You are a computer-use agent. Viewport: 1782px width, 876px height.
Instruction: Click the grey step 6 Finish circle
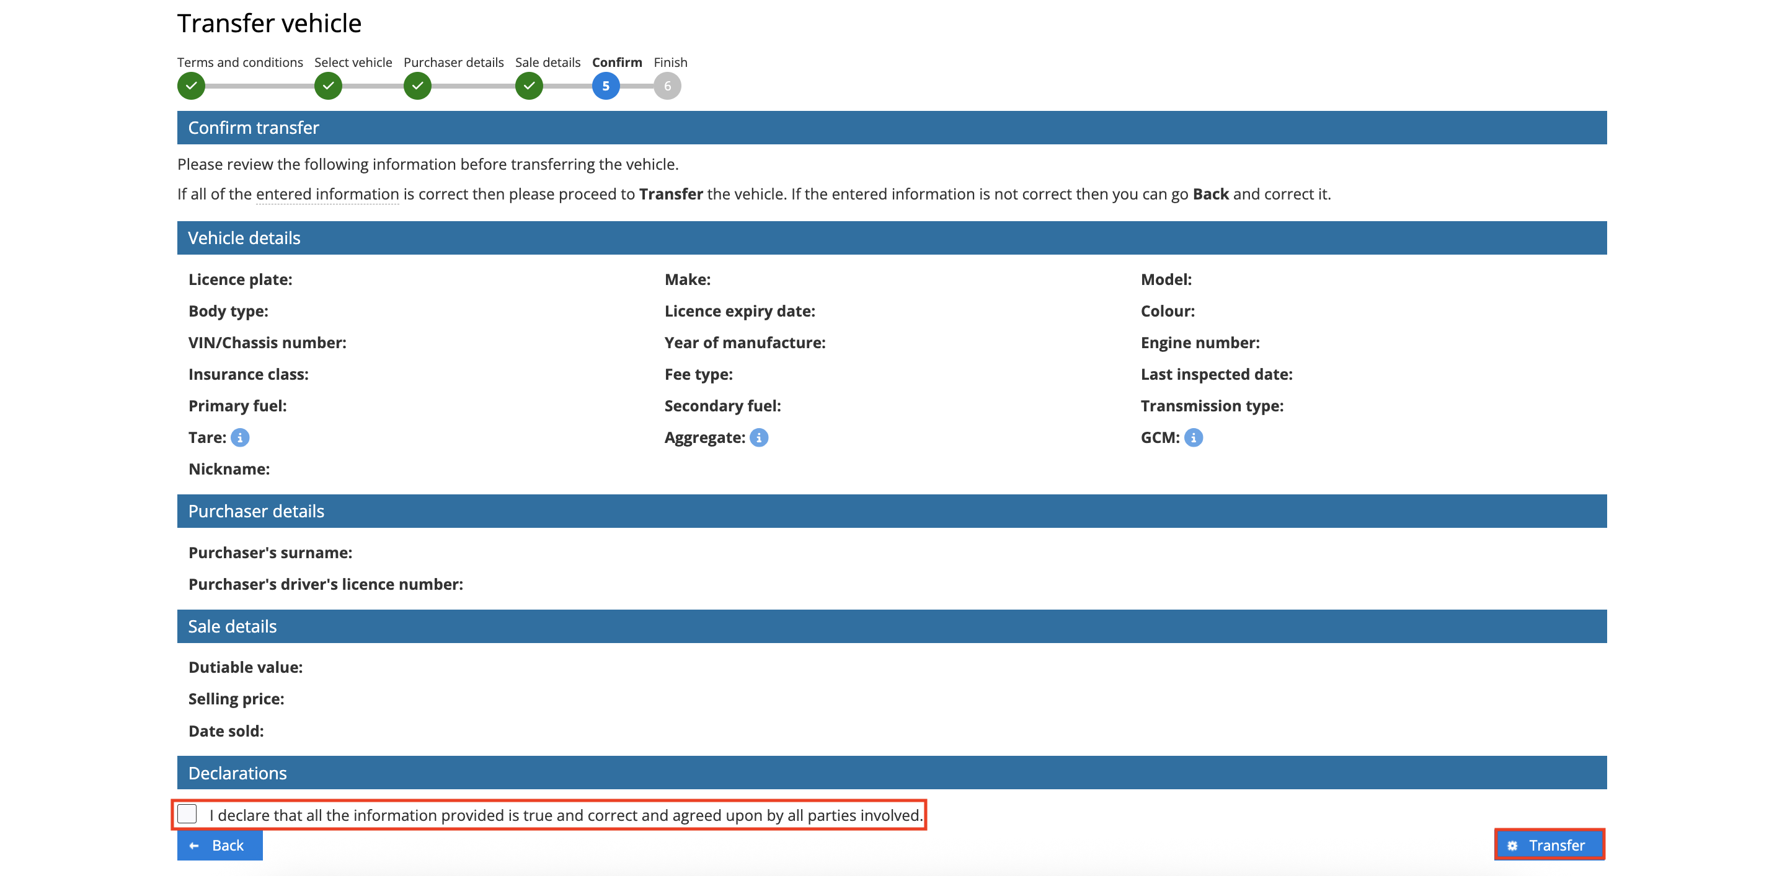667,87
